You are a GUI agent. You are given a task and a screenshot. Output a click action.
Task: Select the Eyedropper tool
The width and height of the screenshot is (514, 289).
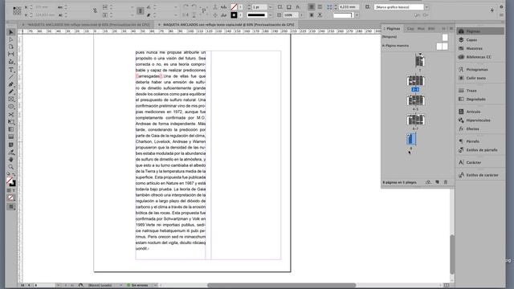pos(11,153)
